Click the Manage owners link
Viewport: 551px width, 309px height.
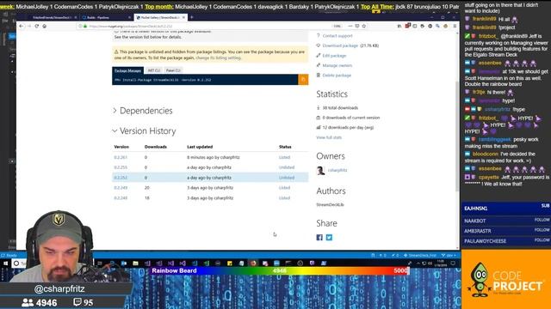coord(337,65)
